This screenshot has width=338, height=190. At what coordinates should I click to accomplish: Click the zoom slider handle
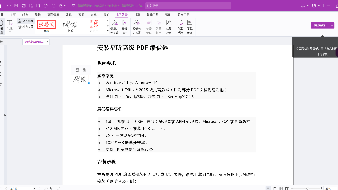pos(307,188)
